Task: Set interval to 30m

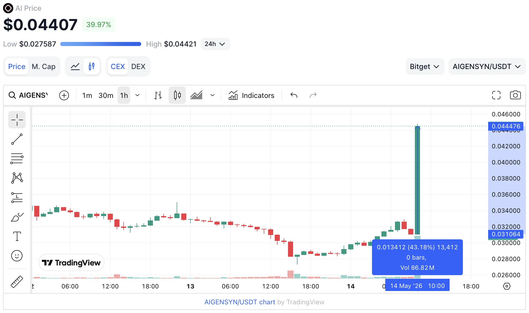Action: pyautogui.click(x=106, y=95)
